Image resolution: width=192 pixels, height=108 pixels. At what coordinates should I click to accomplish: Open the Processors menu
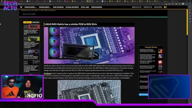pyautogui.click(x=97, y=7)
